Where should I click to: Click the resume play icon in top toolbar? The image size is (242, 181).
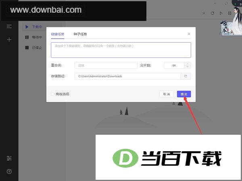pos(221,13)
